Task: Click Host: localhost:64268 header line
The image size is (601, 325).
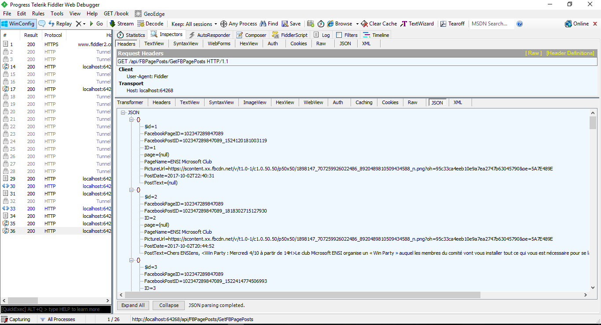Action: click(x=150, y=90)
